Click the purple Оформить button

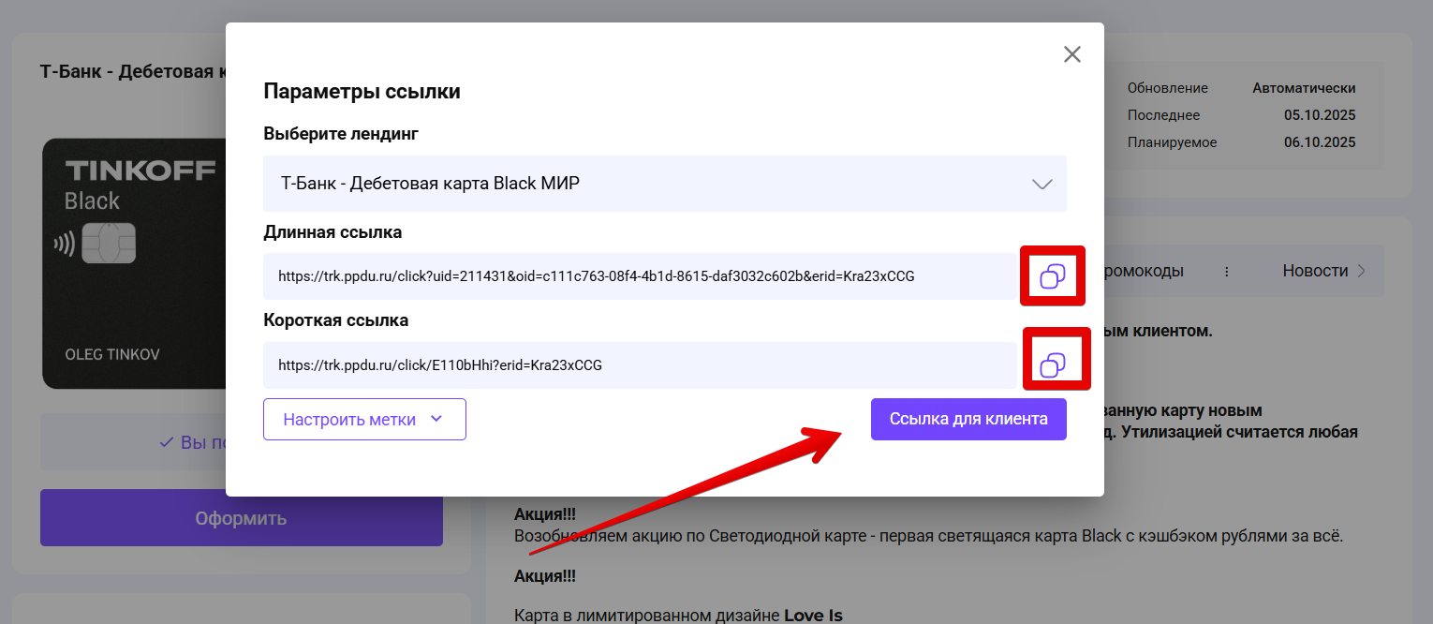(x=241, y=518)
